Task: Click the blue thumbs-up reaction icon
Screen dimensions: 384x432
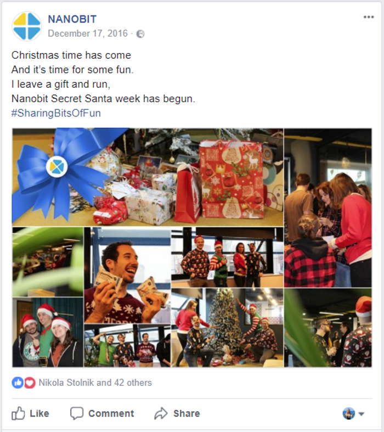Action: tap(18, 383)
